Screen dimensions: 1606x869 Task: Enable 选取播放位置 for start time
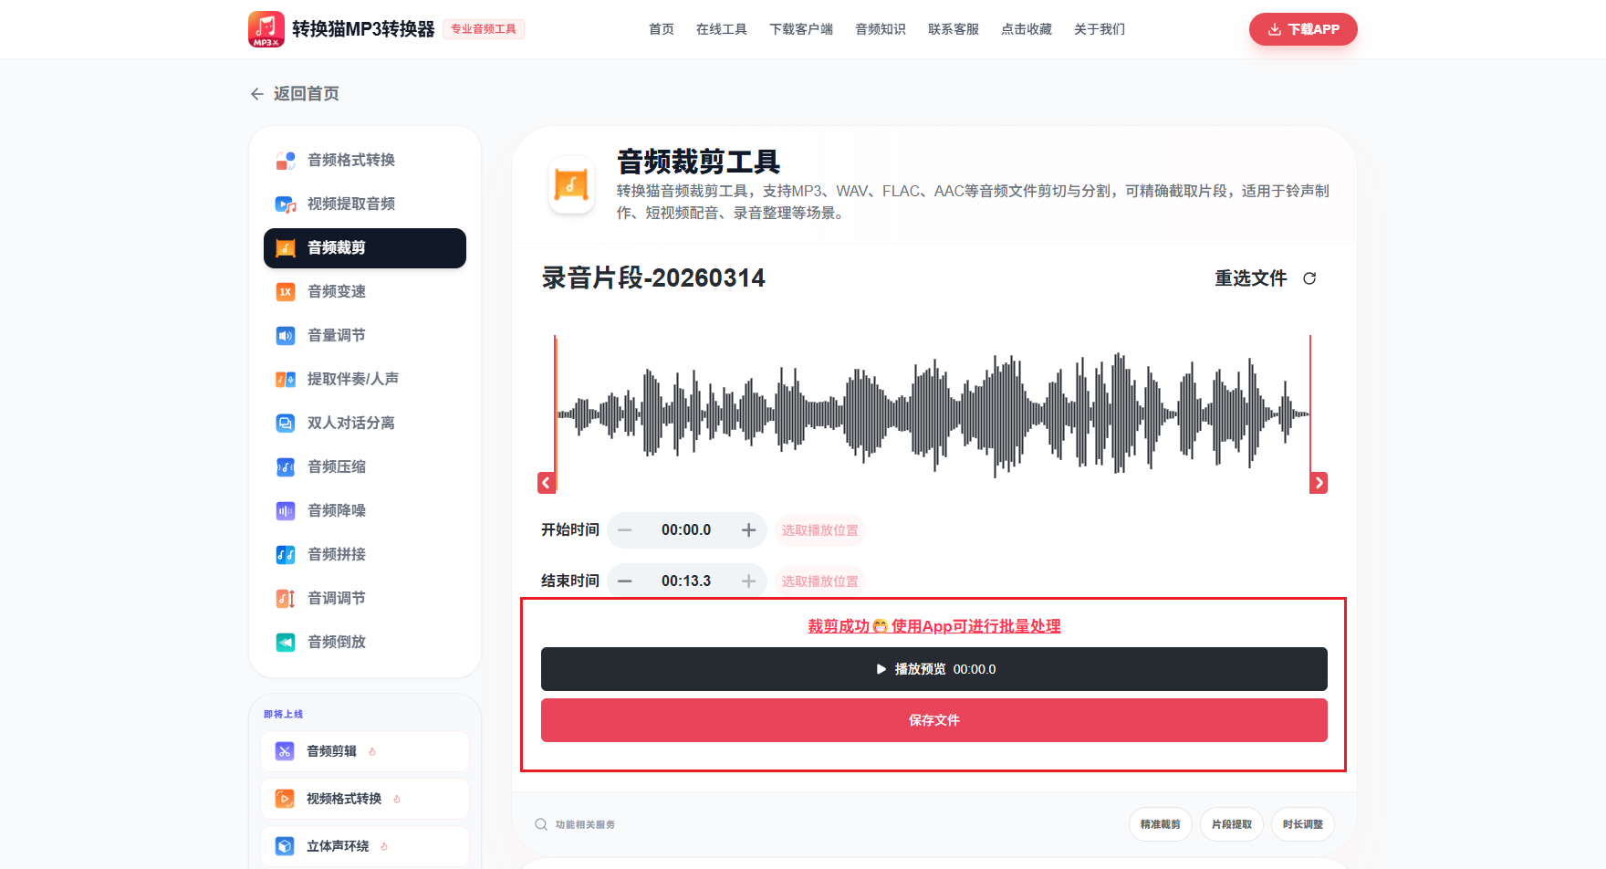pos(819,529)
